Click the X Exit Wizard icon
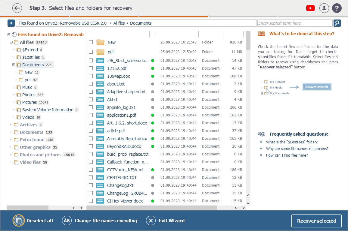Screen dimensions: 348x231 tap(151, 220)
